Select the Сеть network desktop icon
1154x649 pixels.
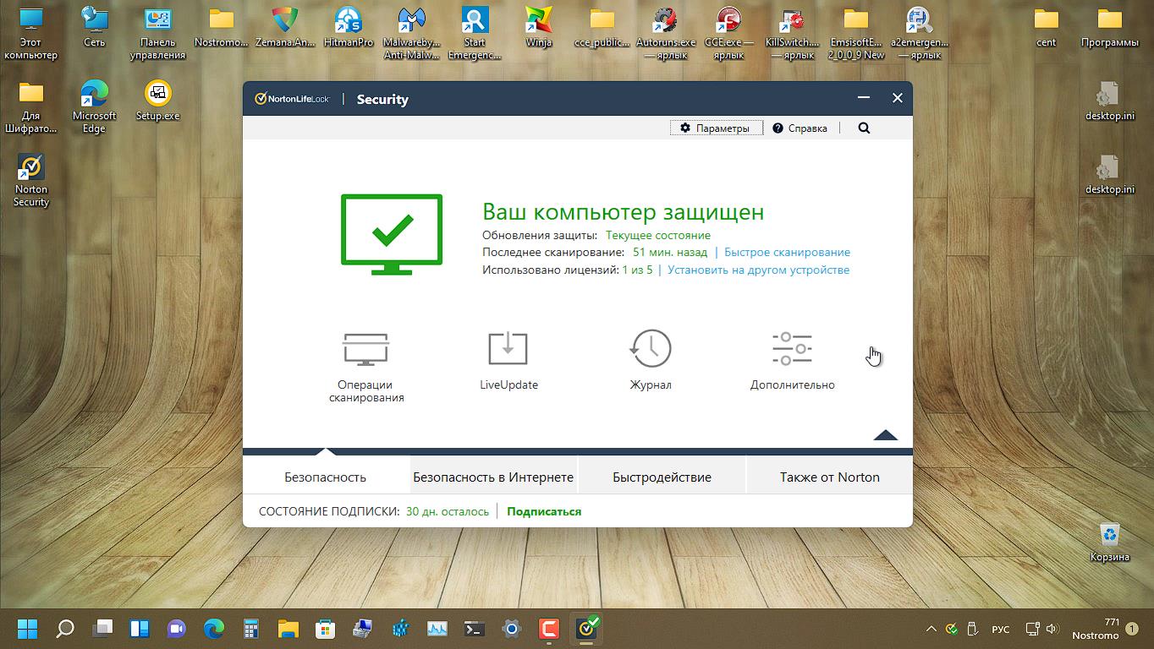[95, 27]
